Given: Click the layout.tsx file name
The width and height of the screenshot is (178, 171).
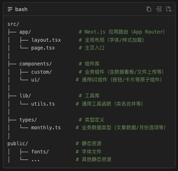Looking at the screenshot, I should (46, 40).
